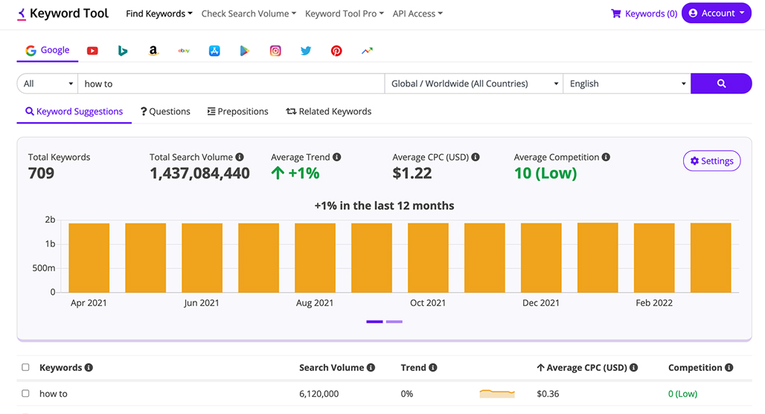Expand the Check Search Volume menu
The image size is (765, 414).
pos(249,13)
